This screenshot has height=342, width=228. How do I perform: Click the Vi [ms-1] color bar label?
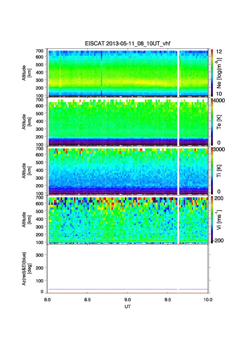click(x=220, y=220)
